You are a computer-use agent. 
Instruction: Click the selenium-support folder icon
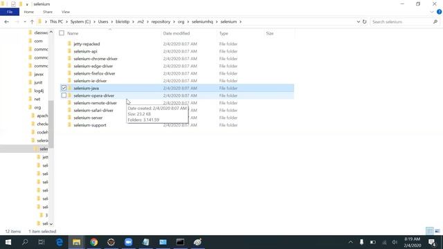click(69, 125)
